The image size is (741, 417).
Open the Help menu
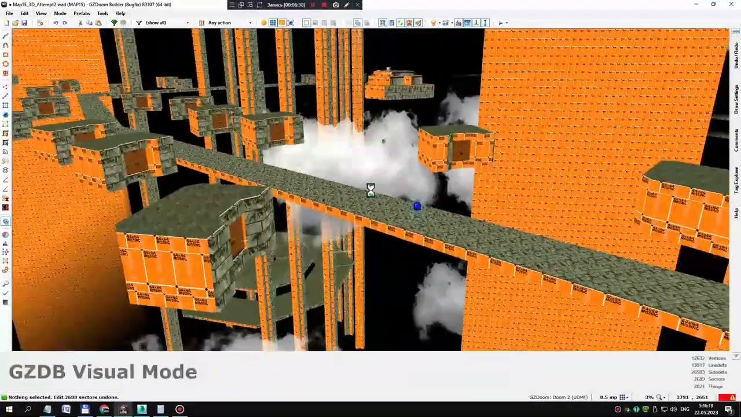click(x=120, y=13)
